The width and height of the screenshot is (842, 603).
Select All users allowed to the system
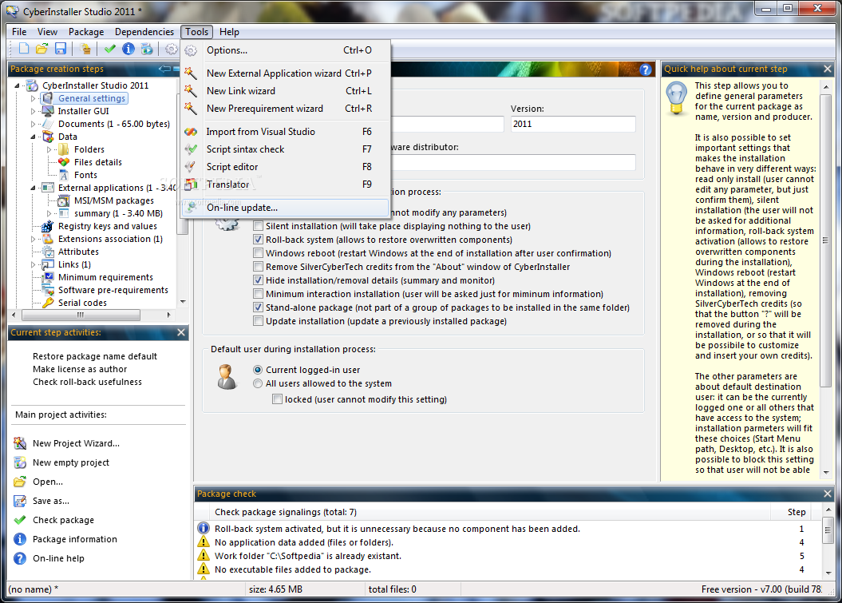[258, 383]
